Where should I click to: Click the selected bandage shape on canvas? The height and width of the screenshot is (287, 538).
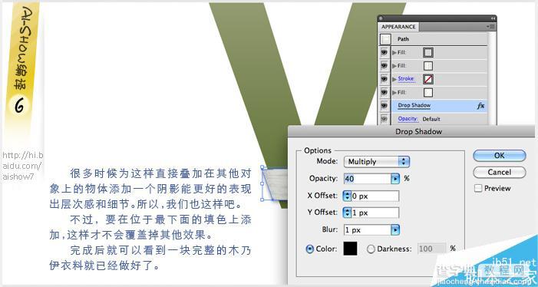coord(275,184)
